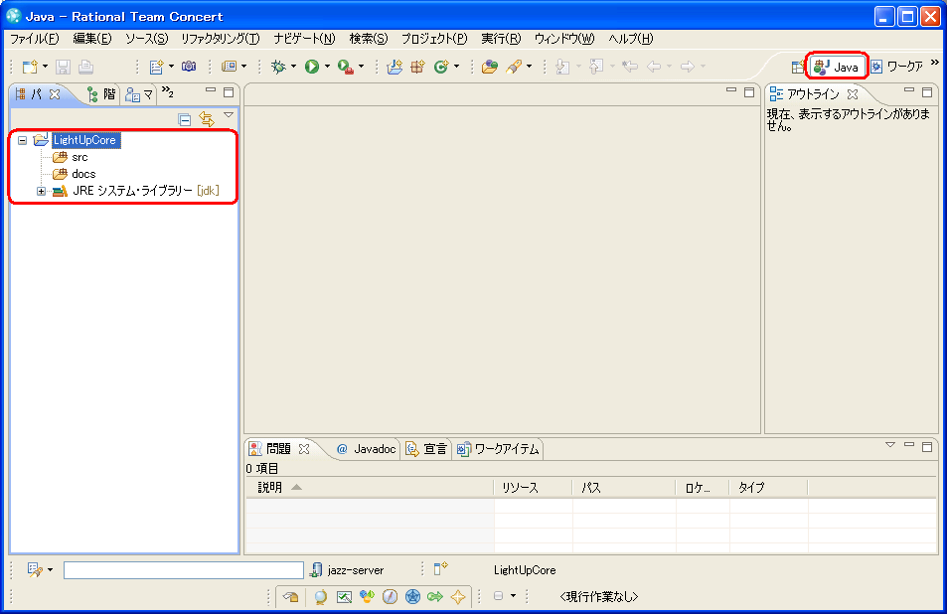The width and height of the screenshot is (947, 614).
Task: Click the Search flashlight toolbar icon
Action: tap(514, 67)
